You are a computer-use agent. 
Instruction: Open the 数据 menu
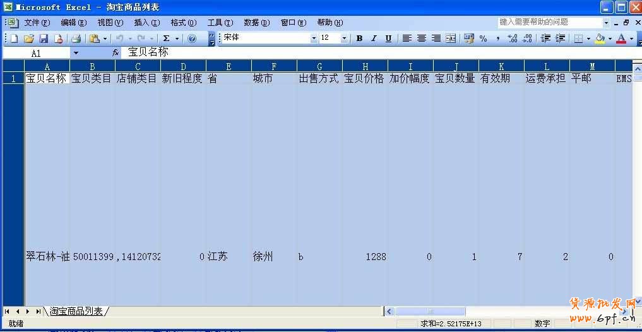pos(256,23)
